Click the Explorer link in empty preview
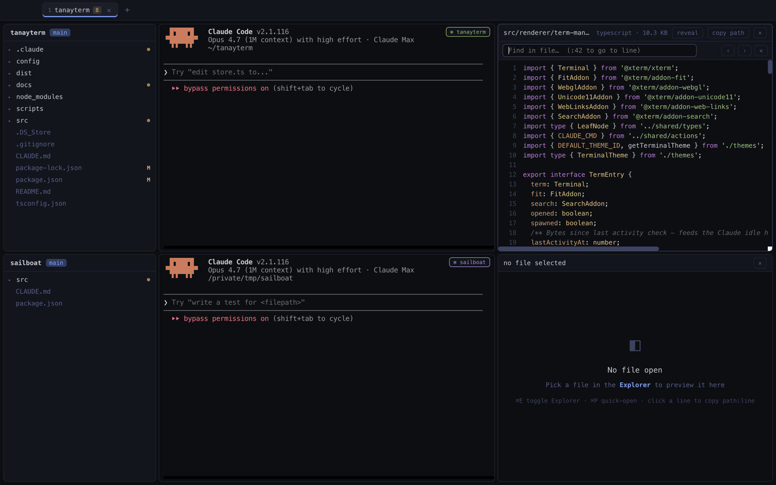The image size is (776, 485). (635, 385)
